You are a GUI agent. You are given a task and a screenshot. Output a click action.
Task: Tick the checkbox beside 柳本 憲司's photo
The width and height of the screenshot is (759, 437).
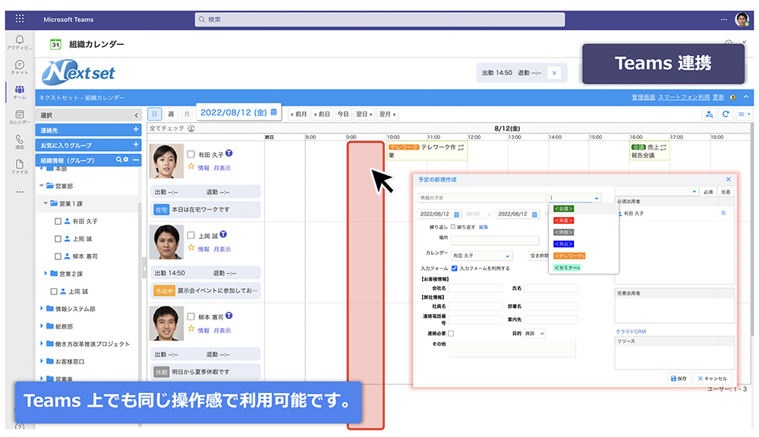click(x=191, y=317)
